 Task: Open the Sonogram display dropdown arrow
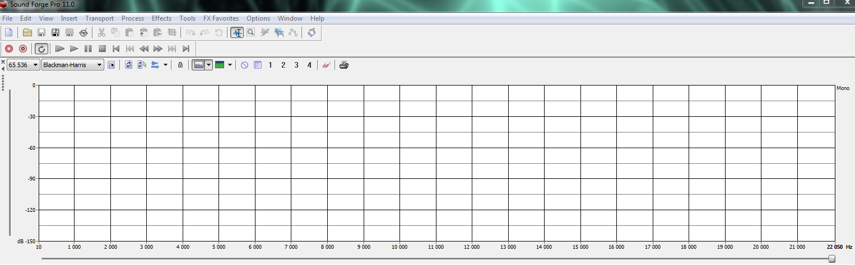pos(230,65)
